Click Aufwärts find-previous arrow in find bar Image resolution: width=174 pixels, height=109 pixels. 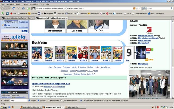tap(42, 101)
